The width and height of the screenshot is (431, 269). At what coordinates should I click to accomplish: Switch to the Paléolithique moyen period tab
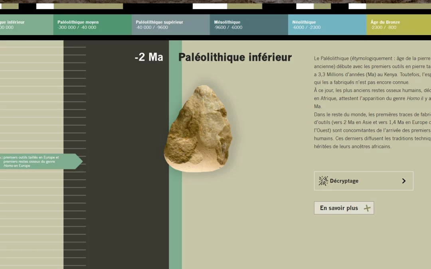click(92, 25)
